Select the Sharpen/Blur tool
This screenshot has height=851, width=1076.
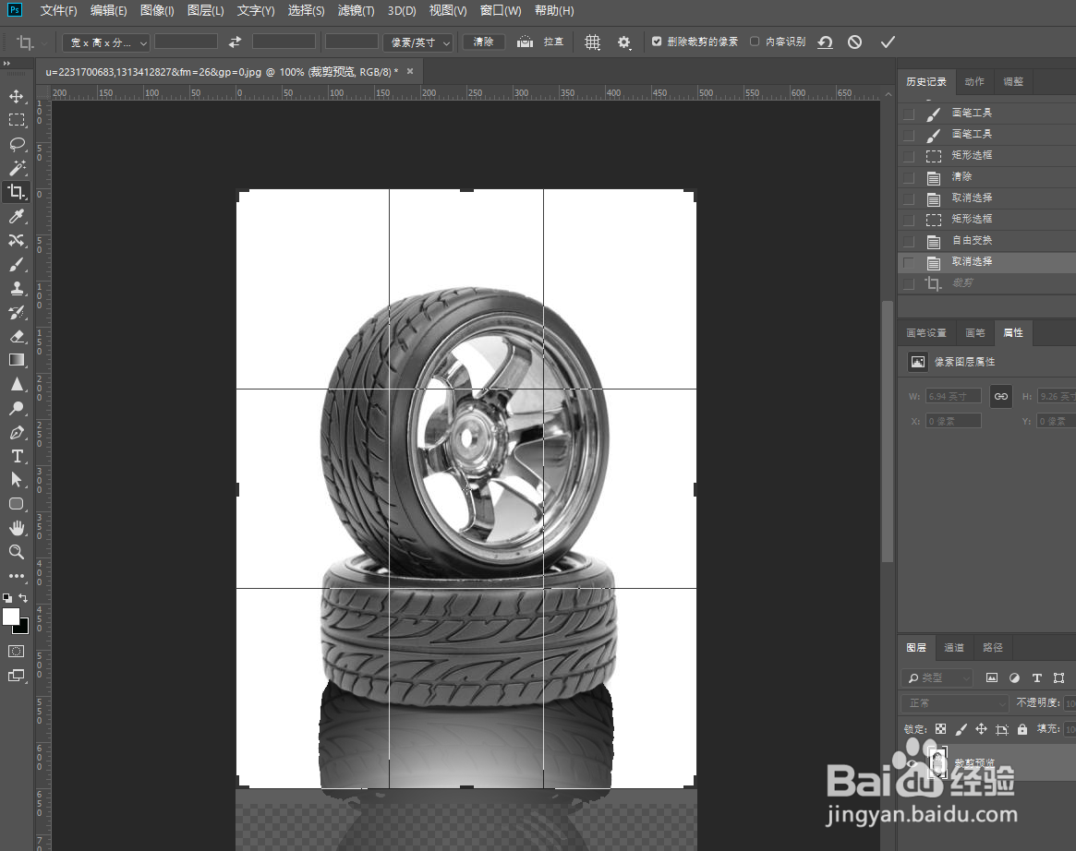point(17,385)
